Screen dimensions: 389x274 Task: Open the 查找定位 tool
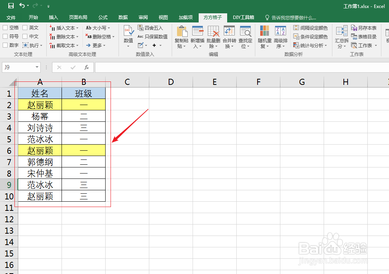tap(245, 37)
